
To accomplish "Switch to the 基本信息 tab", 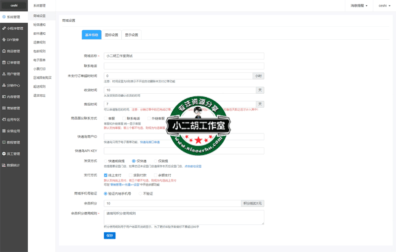I will (x=92, y=35).
